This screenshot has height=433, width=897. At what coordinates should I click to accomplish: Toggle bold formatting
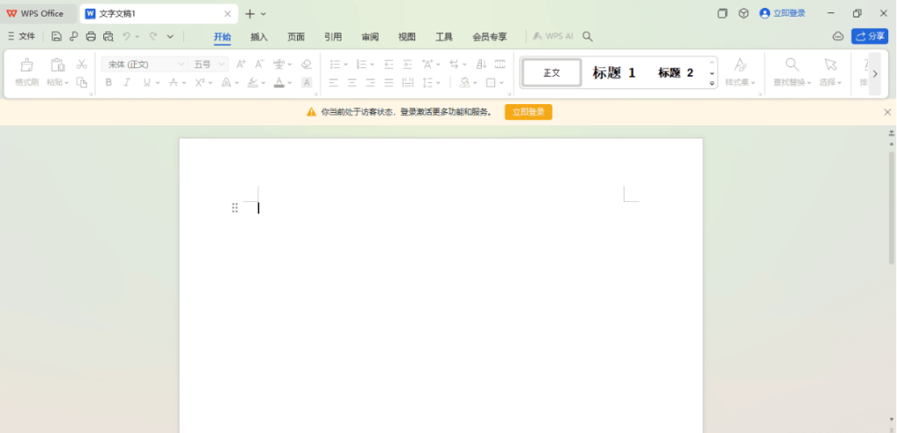point(109,82)
